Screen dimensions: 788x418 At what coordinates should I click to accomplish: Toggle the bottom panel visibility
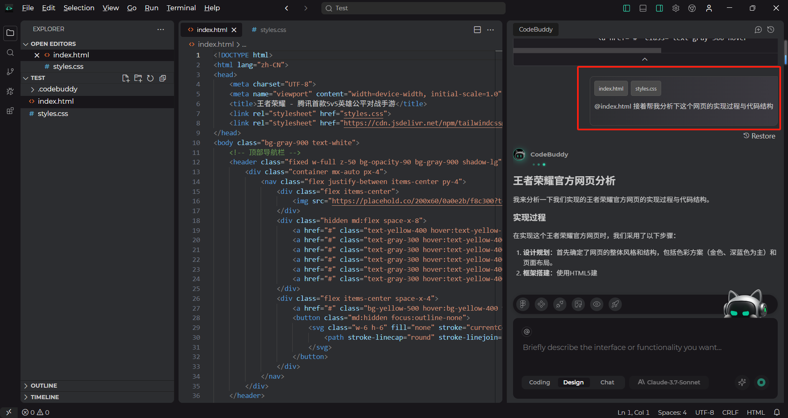pyautogui.click(x=643, y=8)
